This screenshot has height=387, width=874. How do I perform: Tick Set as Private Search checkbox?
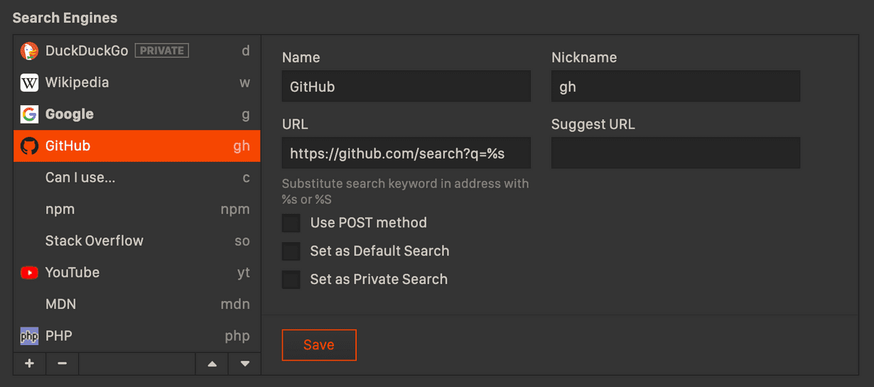click(291, 280)
